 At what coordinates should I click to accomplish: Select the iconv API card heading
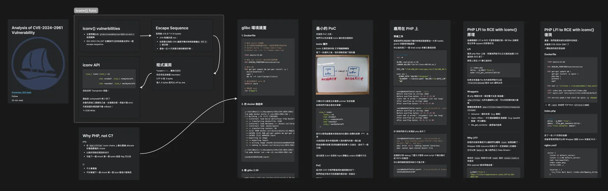[91, 65]
